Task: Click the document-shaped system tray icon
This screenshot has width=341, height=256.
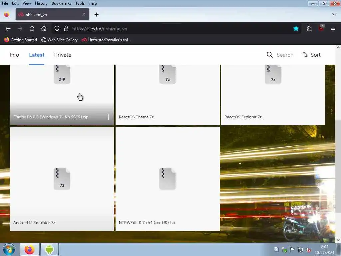Action: 276,250
